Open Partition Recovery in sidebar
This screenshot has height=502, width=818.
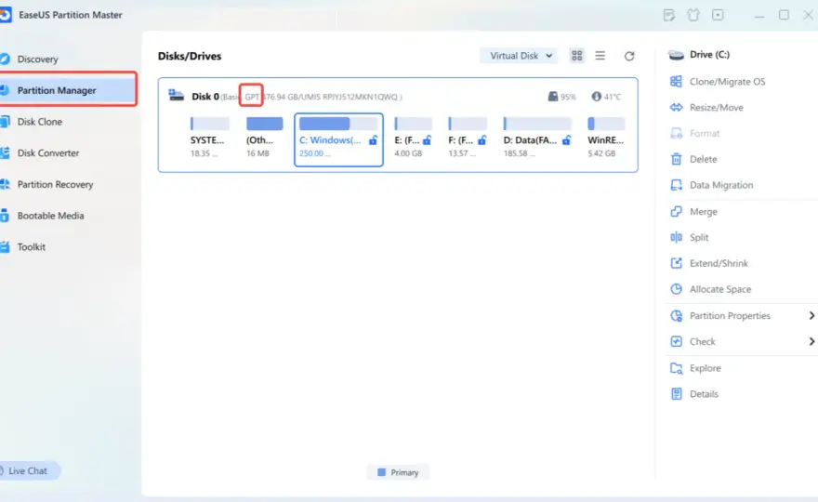[55, 184]
